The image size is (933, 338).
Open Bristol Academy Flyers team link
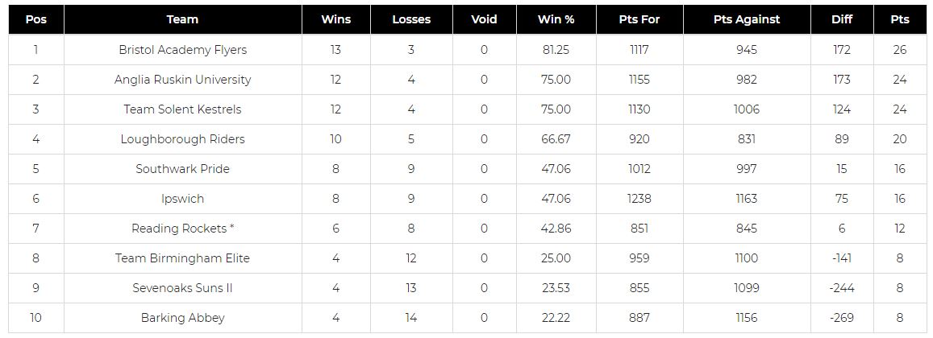point(183,50)
